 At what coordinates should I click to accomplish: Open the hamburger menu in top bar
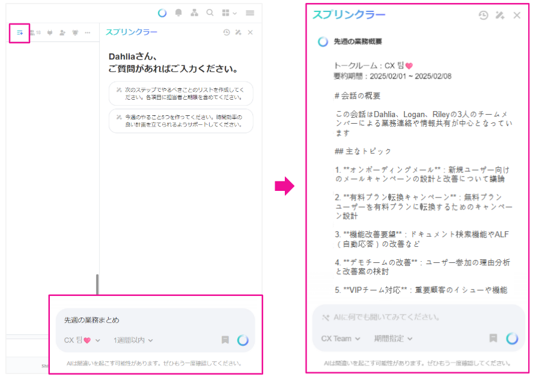[250, 13]
